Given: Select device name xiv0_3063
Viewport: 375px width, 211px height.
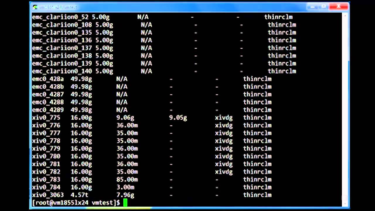Looking at the screenshot, I should (48, 195).
